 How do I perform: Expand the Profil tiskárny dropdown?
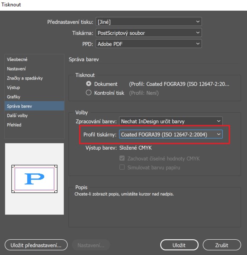170,134
